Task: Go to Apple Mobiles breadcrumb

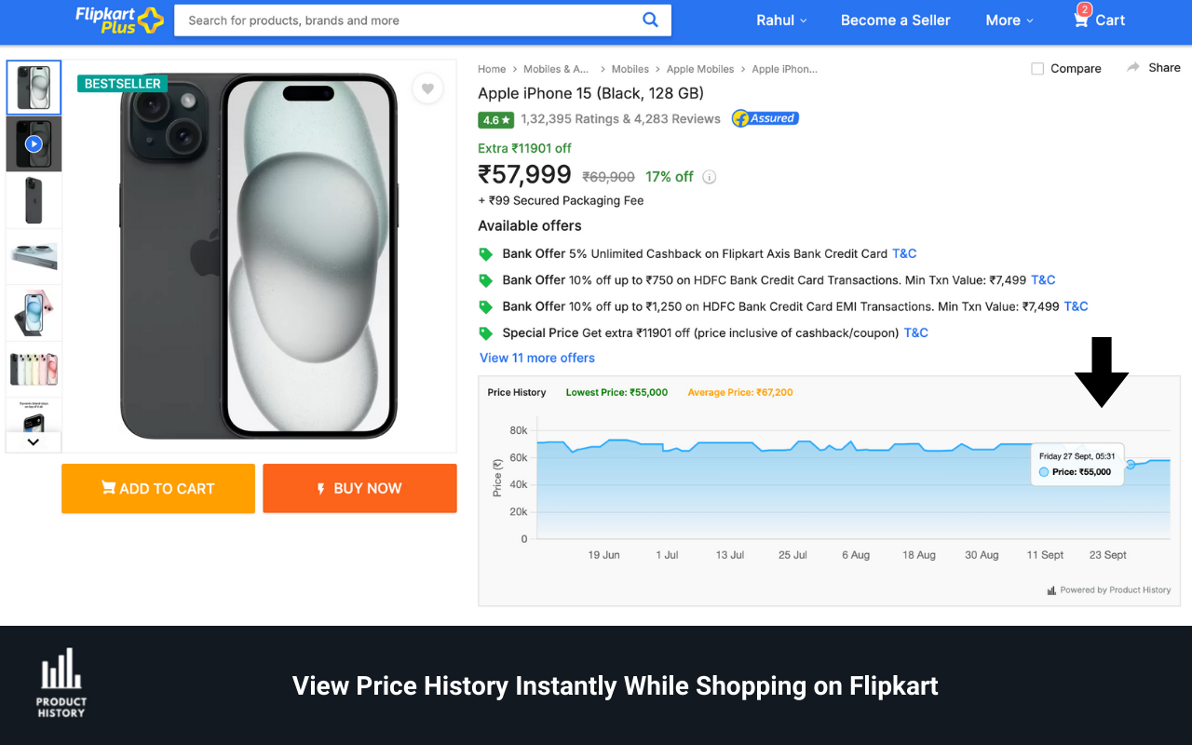Action: [x=700, y=69]
